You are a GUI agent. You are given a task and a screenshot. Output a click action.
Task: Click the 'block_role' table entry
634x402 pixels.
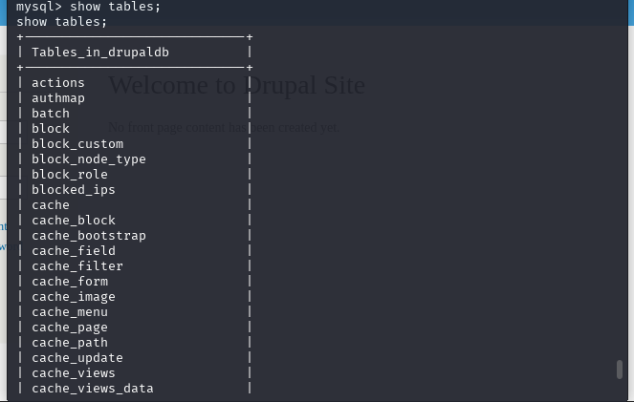click(x=70, y=175)
